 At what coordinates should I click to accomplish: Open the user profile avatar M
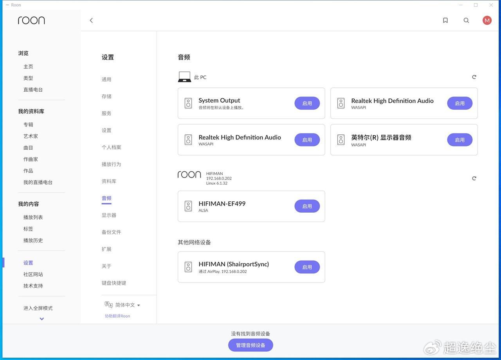coord(487,20)
